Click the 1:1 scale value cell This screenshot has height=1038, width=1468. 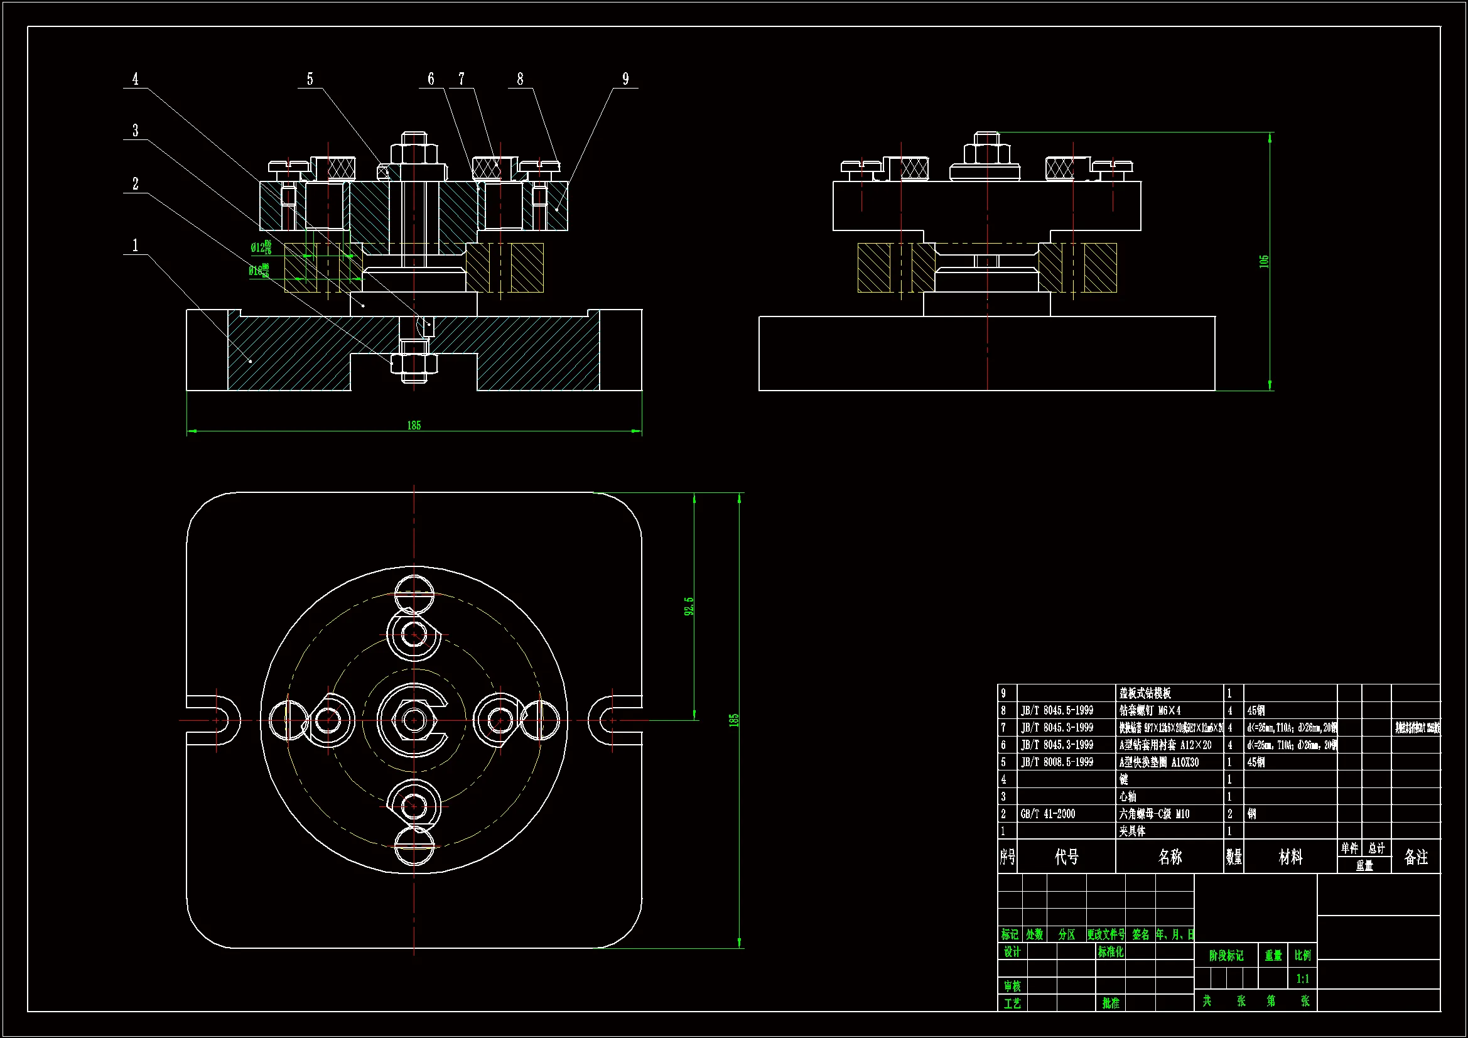[1302, 978]
